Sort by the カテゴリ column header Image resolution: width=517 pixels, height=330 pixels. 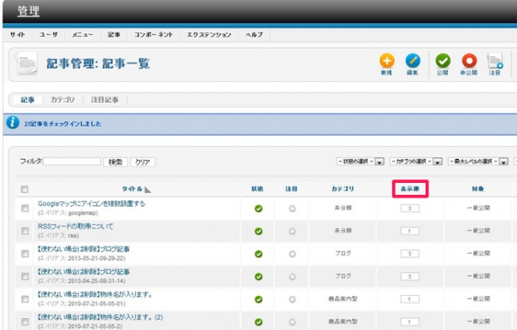click(x=343, y=189)
